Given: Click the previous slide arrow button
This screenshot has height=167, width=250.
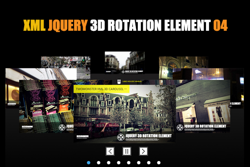Looking at the screenshot, I should click(x=110, y=151).
